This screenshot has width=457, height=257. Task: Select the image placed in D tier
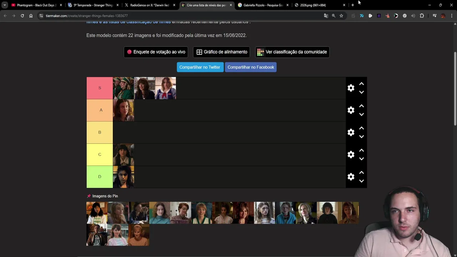pos(124,177)
